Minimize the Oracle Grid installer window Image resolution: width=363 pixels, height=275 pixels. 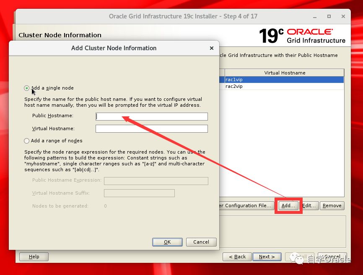[315, 17]
